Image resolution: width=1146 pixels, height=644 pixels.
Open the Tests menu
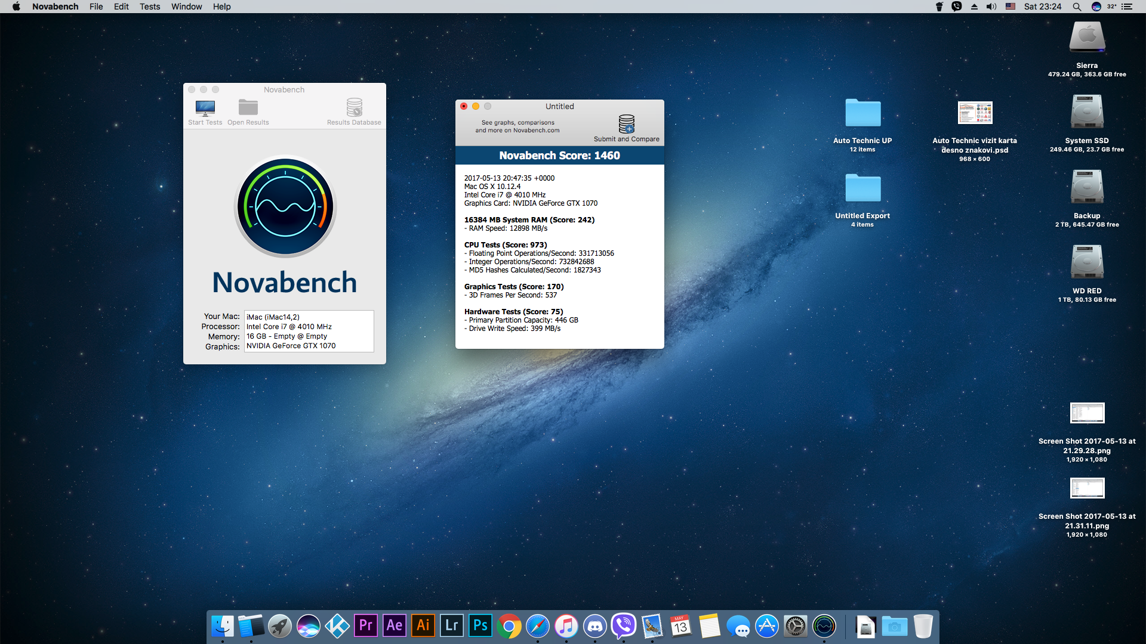click(x=150, y=7)
